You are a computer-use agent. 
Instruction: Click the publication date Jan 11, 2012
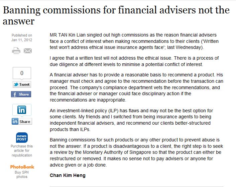(22, 40)
